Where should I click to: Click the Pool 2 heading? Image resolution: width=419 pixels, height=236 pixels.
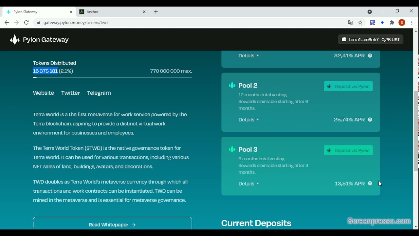pos(248,86)
